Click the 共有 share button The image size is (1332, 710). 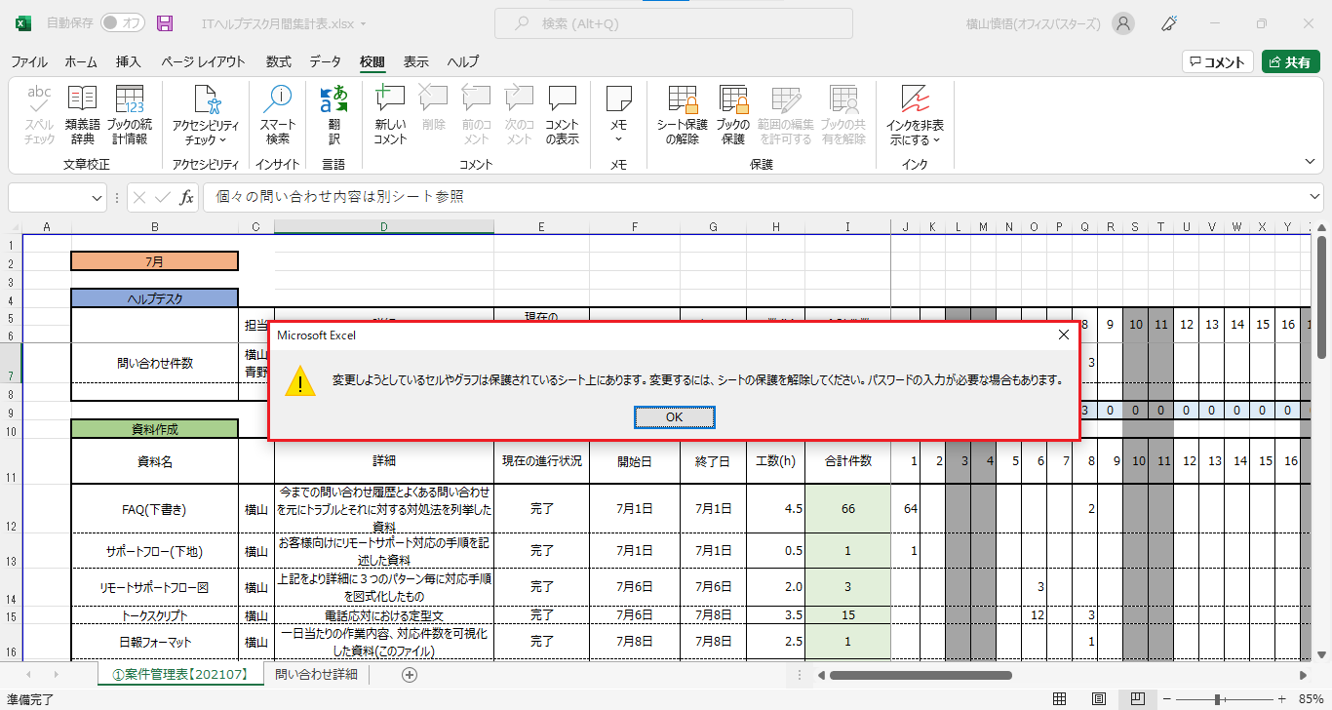coord(1290,61)
